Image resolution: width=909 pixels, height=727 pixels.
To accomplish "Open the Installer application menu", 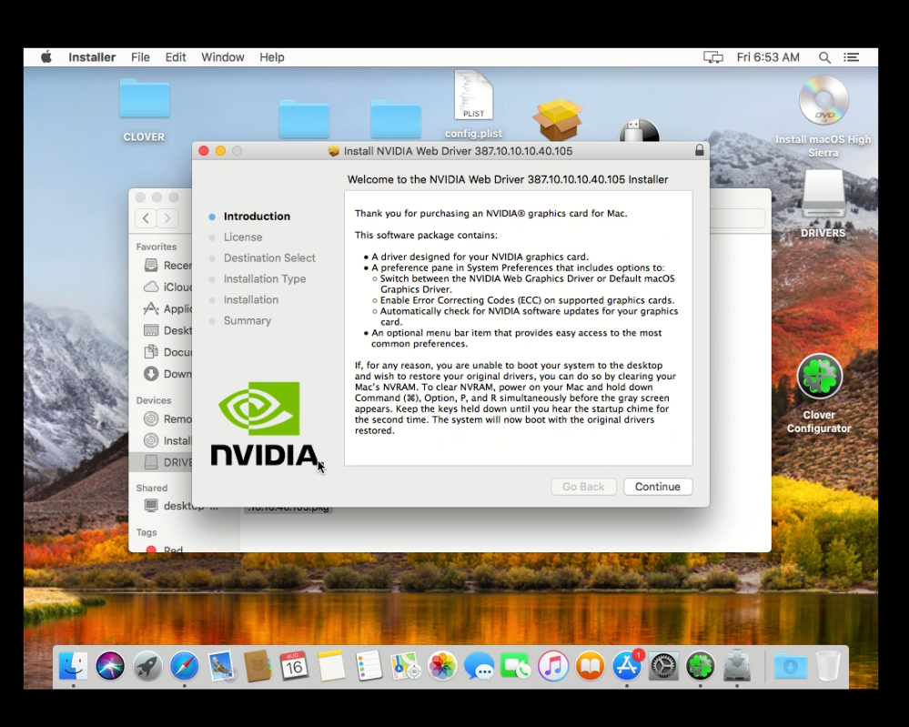I will click(92, 56).
